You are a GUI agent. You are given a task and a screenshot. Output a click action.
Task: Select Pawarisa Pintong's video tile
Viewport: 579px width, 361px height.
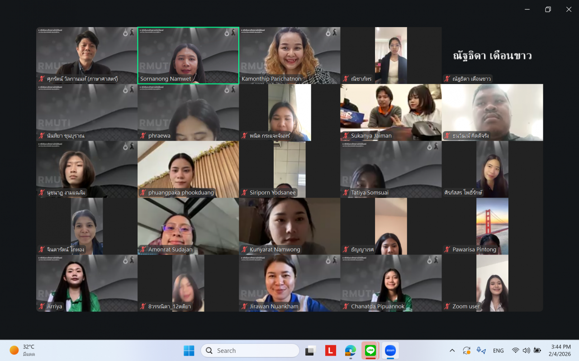[492, 226]
